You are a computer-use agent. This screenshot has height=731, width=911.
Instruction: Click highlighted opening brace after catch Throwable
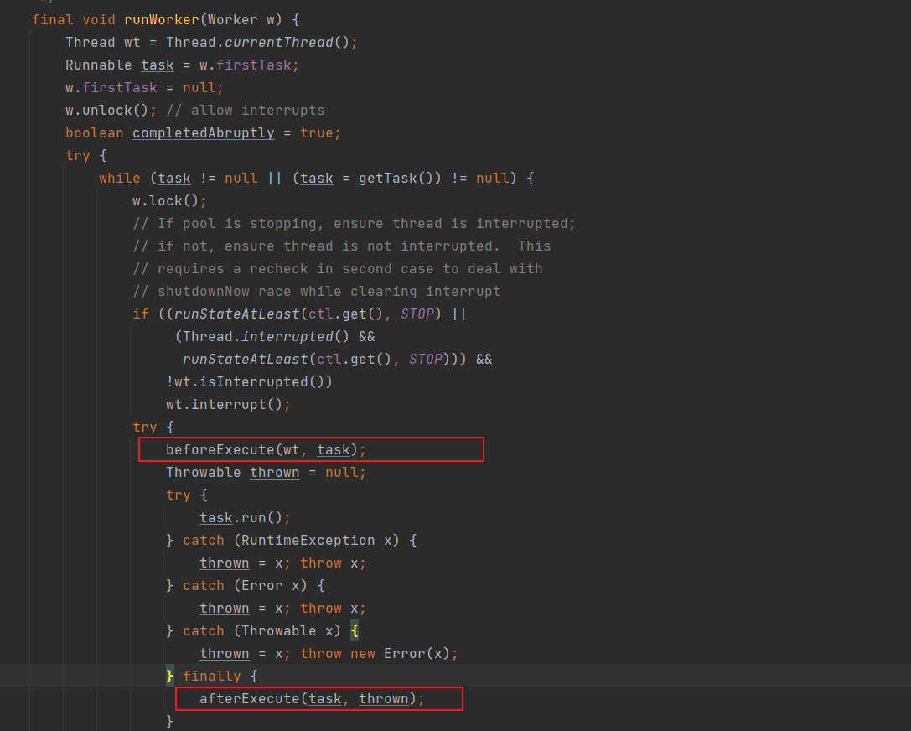[x=355, y=631]
